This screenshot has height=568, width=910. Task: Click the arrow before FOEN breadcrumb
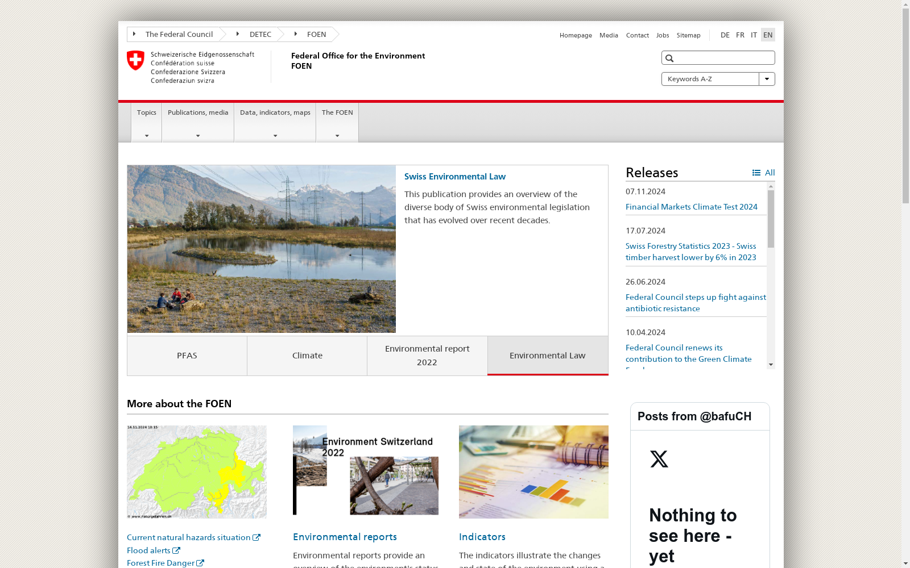pos(296,34)
